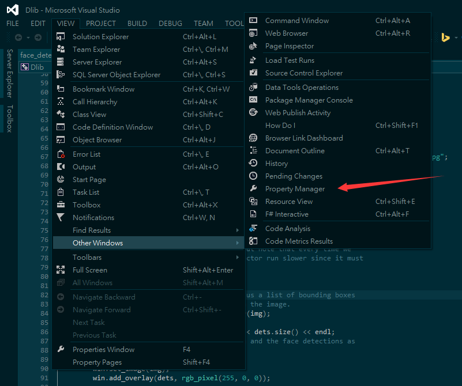The height and width of the screenshot is (386, 462).
Task: Expand the Other Windows submenu arrow
Action: pos(237,243)
